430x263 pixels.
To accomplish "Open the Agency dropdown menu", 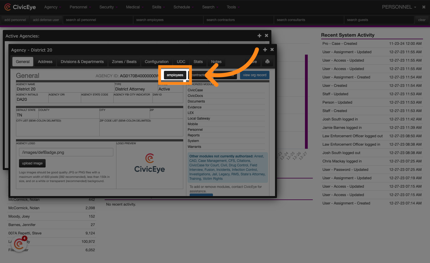I will [53, 7].
